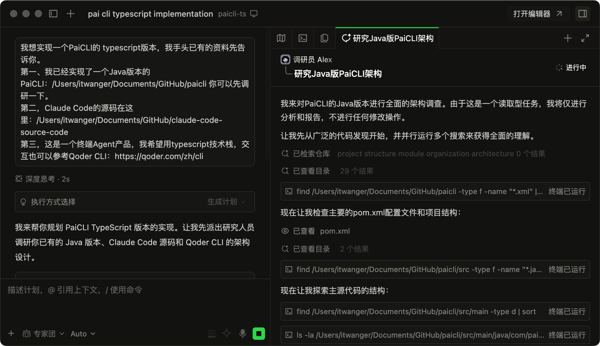
Task: Click the 专家团 team icon
Action: pos(27,334)
